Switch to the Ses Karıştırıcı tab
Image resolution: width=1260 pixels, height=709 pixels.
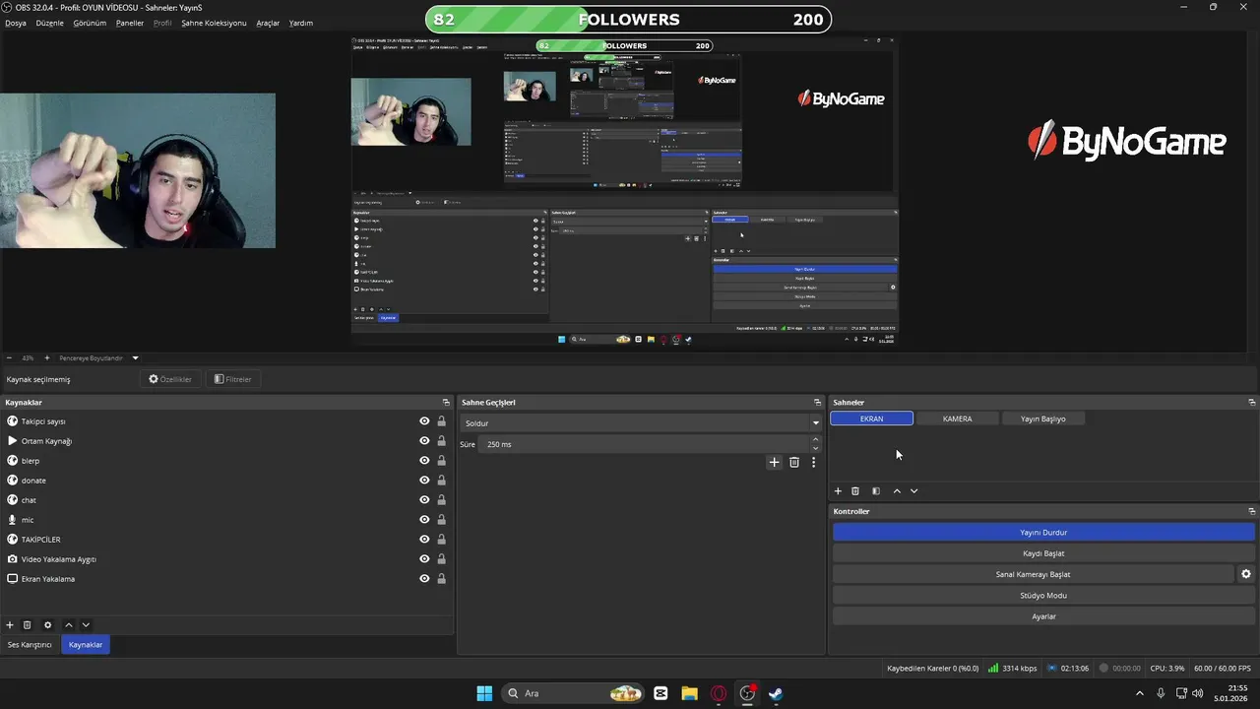pos(30,645)
